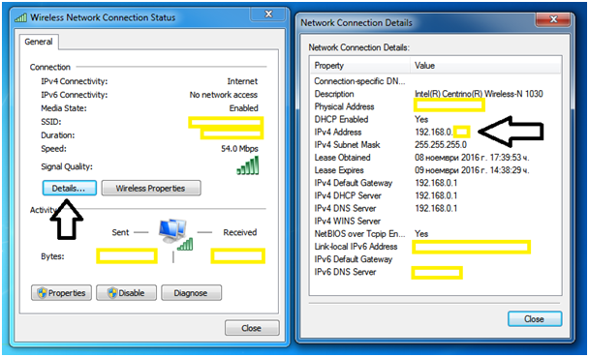589x357 pixels.
Task: Click X to close Network Connection Details
Action: coord(554,19)
